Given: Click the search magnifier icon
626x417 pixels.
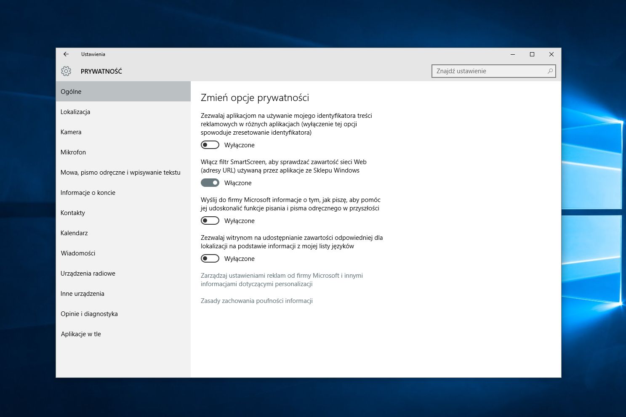Looking at the screenshot, I should [x=550, y=71].
